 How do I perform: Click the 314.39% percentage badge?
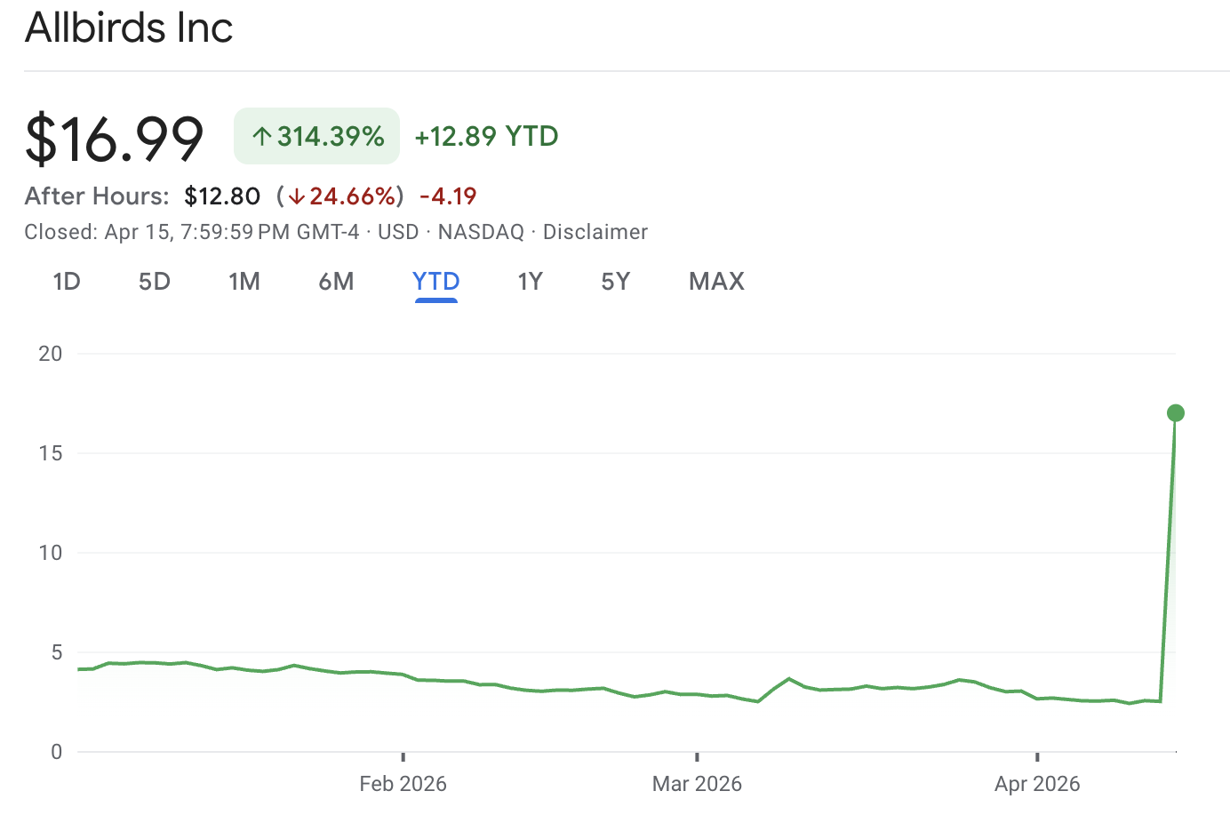click(316, 135)
